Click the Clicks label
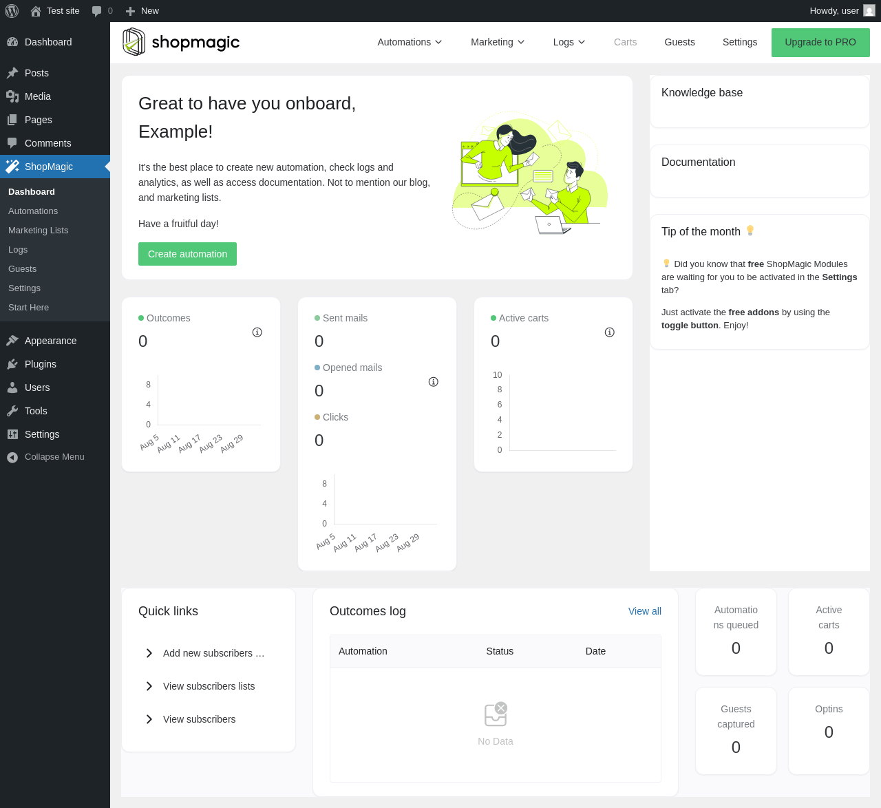 point(335,417)
